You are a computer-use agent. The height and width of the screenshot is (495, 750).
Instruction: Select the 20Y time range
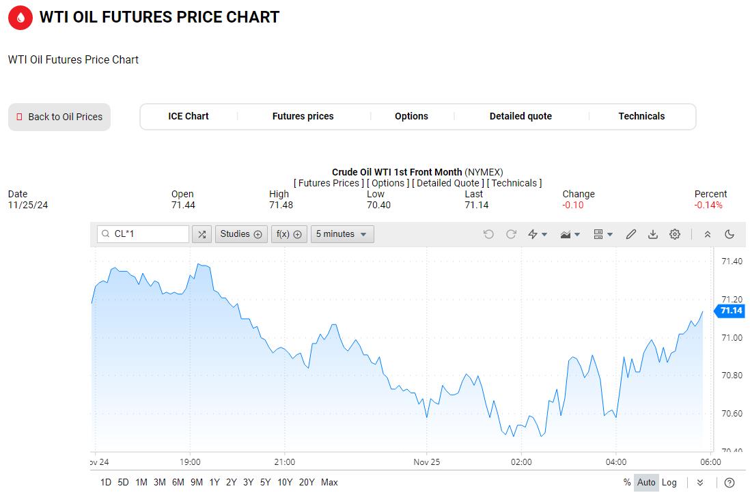coord(307,483)
